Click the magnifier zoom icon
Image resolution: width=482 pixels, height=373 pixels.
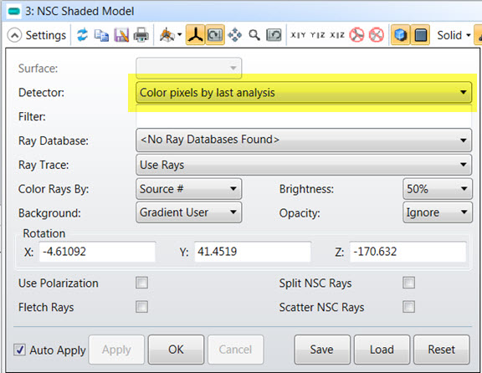click(x=254, y=35)
